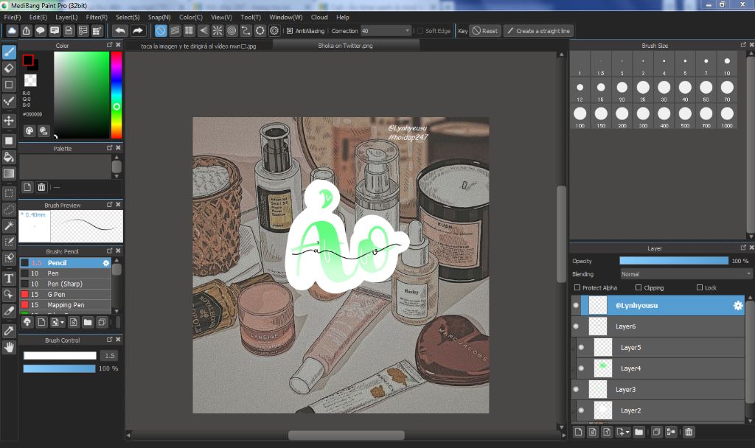This screenshot has height=448, width=755.
Task: Select the Eraser tool
Action: pyautogui.click(x=9, y=69)
